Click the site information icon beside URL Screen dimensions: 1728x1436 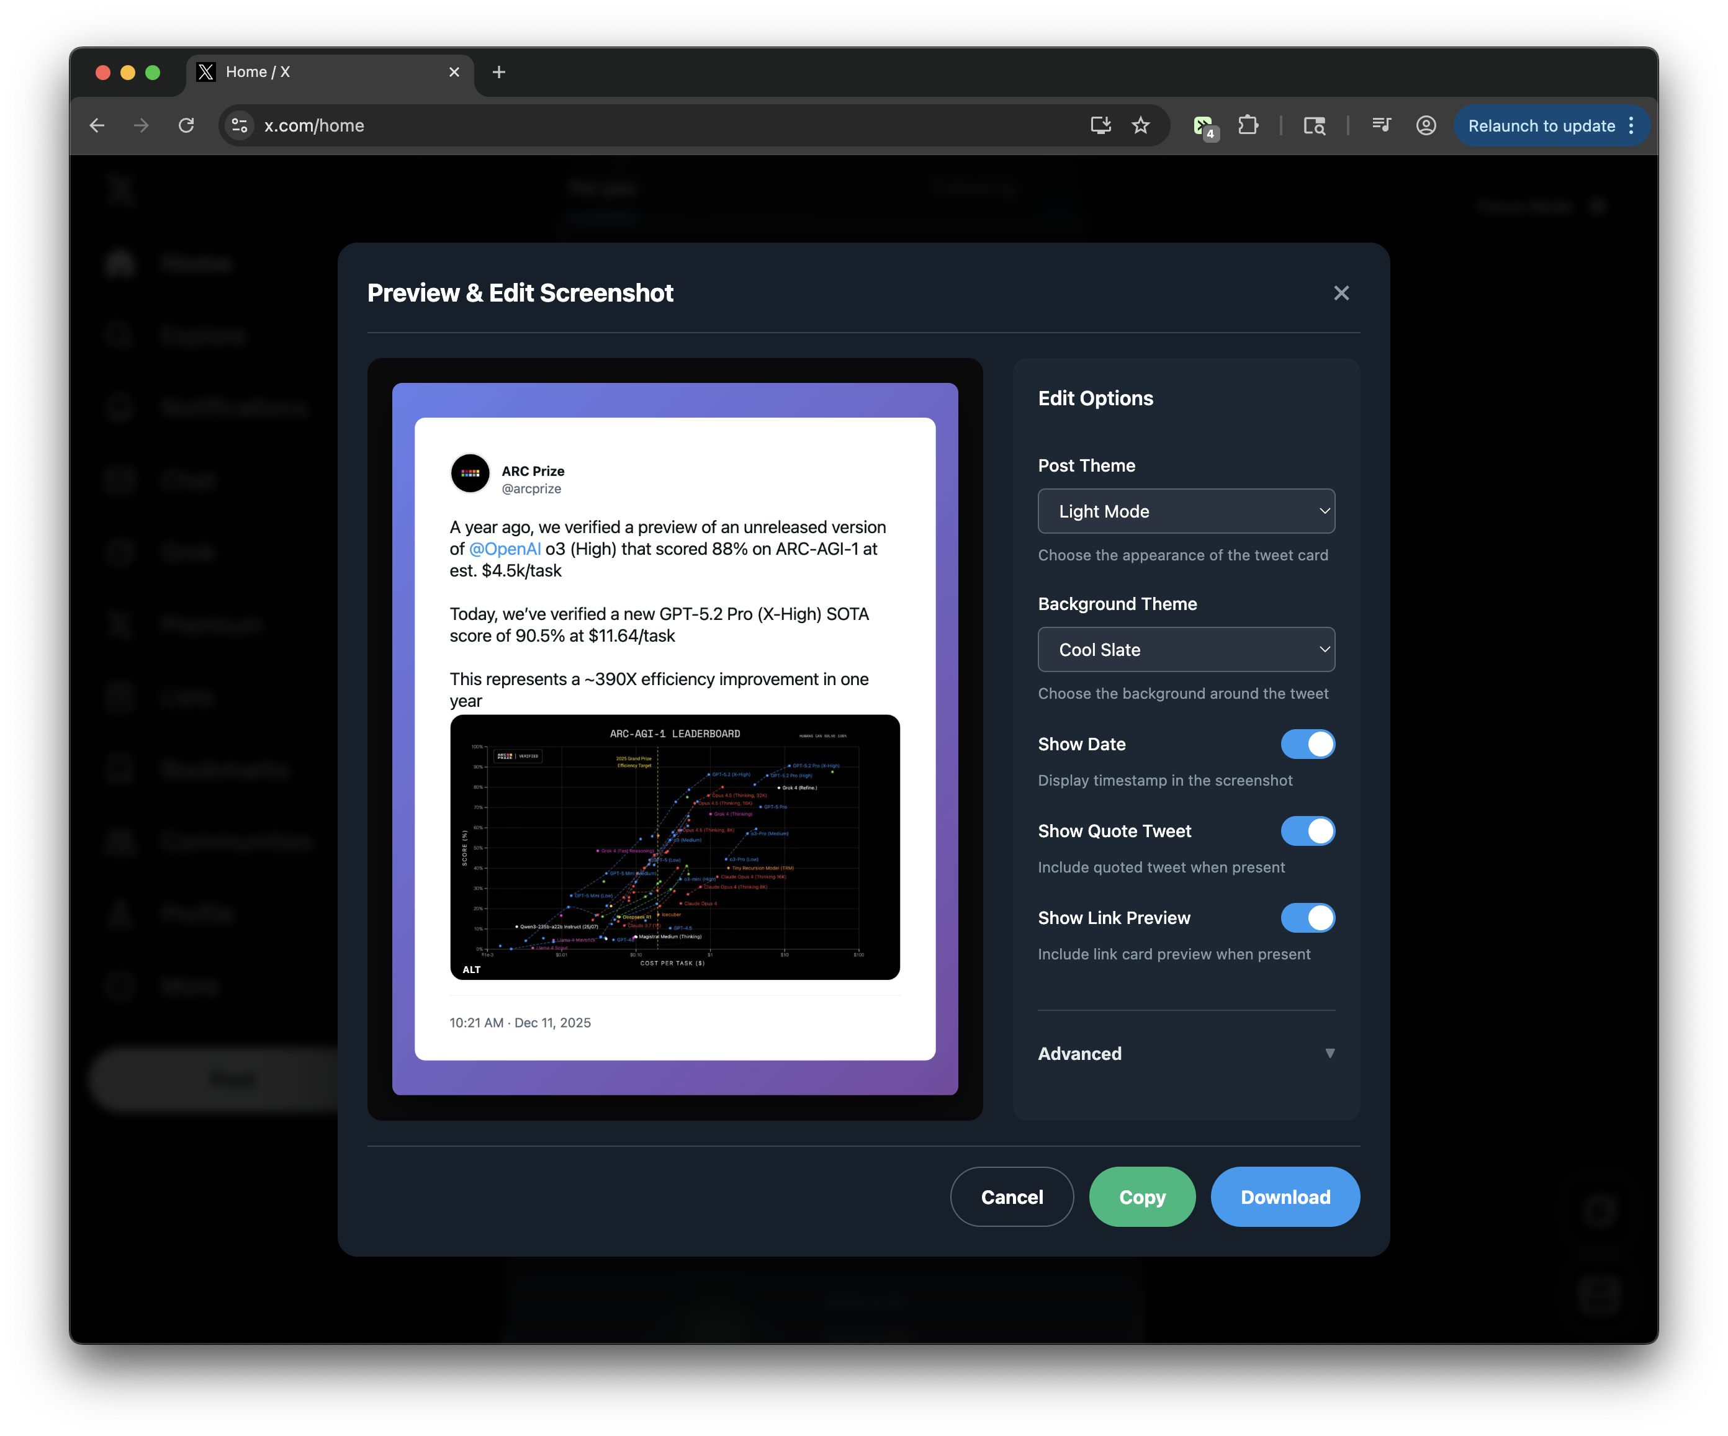[x=240, y=125]
